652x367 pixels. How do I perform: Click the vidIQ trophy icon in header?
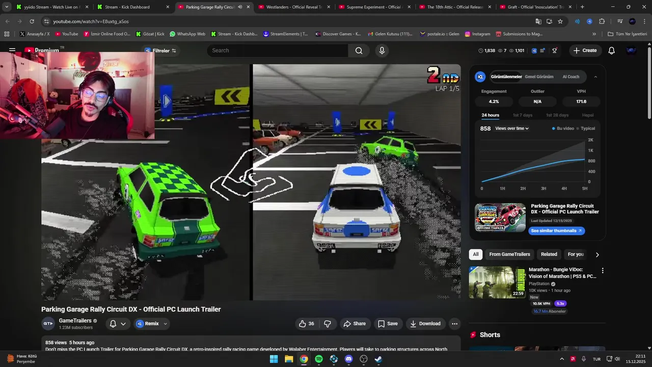coord(555,50)
